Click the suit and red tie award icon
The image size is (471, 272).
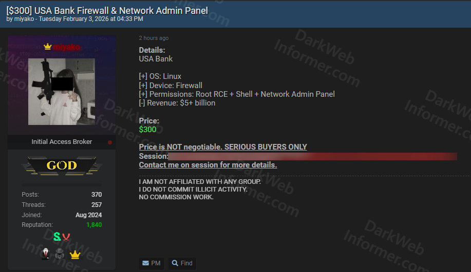point(45,254)
